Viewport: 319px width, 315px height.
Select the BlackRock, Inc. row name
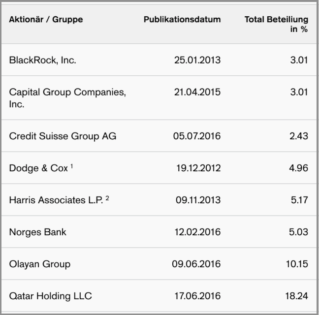click(x=43, y=60)
